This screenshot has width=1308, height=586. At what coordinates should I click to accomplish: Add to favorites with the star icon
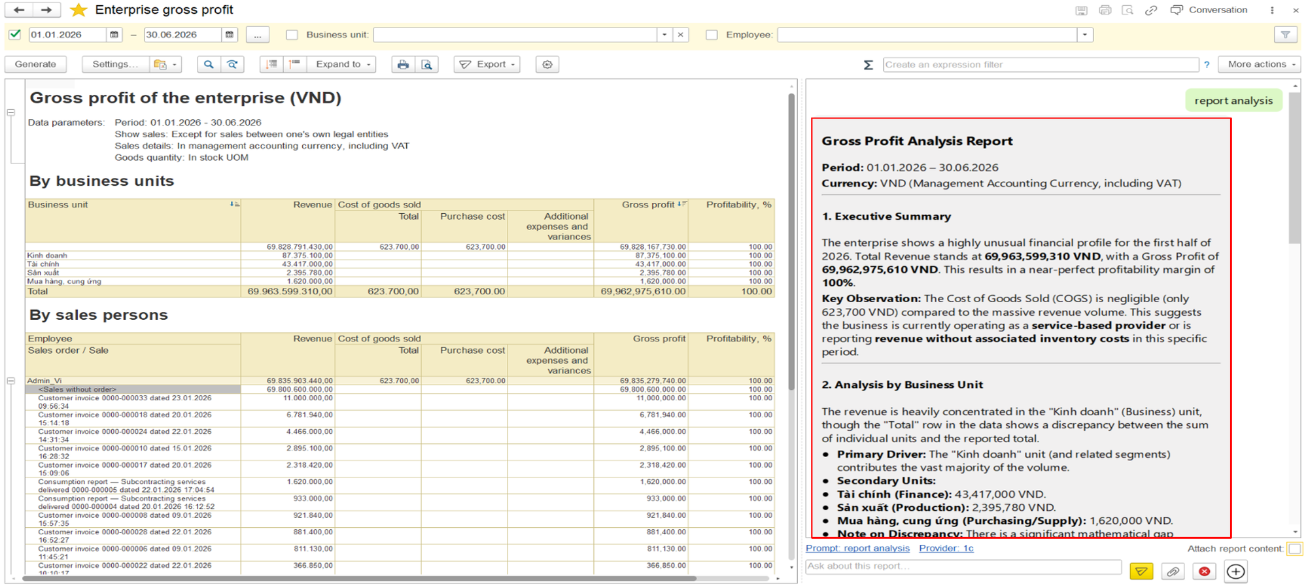(x=78, y=10)
